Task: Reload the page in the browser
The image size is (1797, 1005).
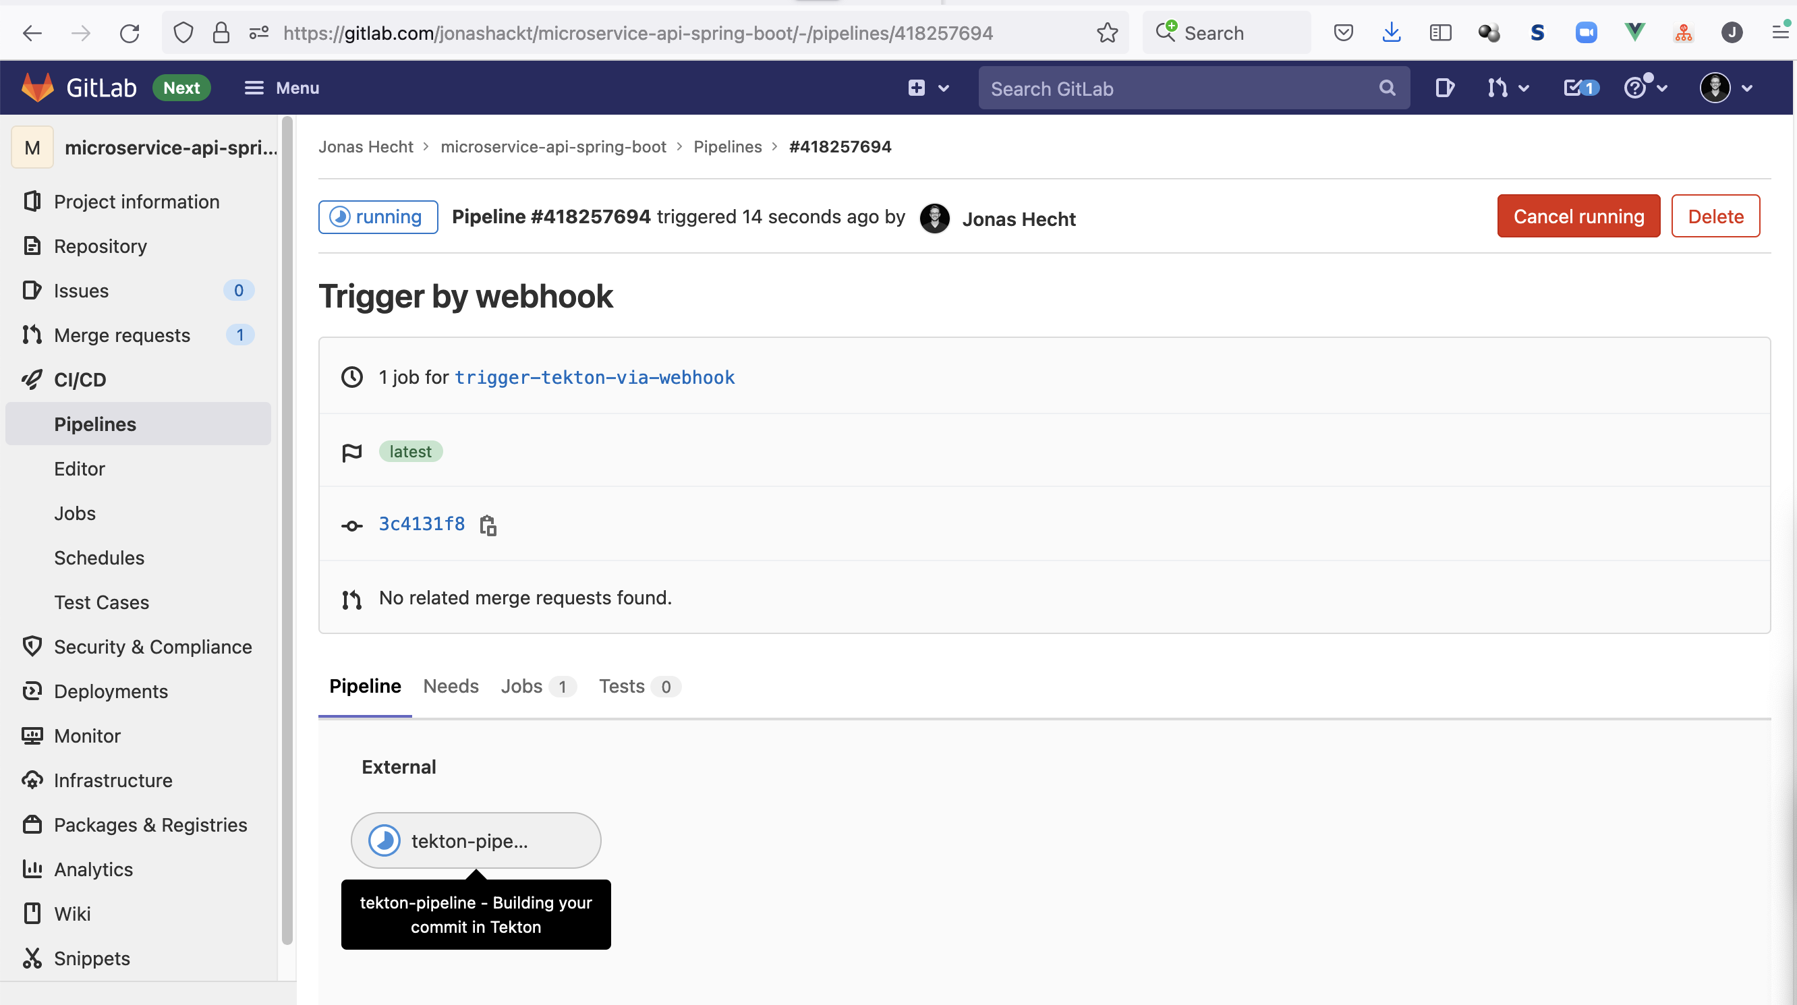Action: point(130,33)
